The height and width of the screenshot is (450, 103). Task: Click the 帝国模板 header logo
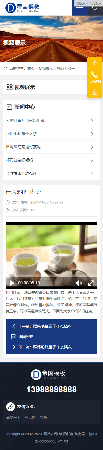(23, 8)
